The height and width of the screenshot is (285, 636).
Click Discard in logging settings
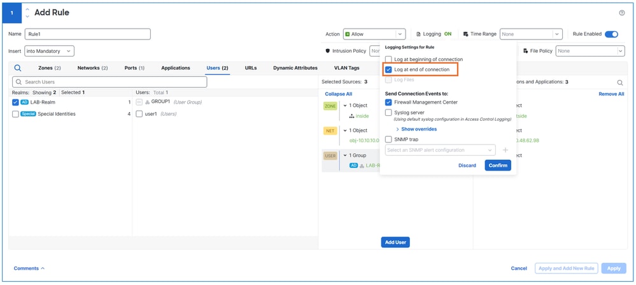click(x=467, y=165)
